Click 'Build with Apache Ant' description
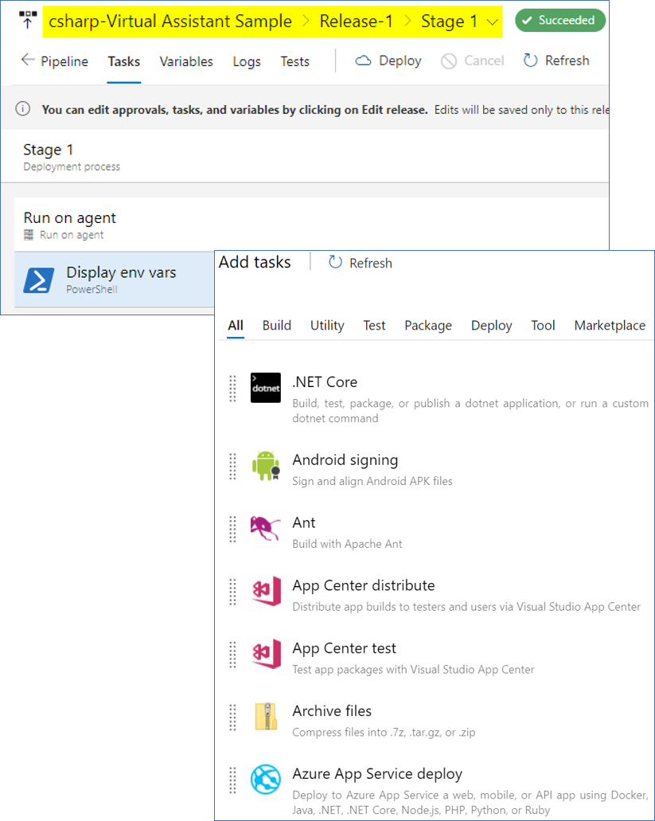The width and height of the screenshot is (655, 821). pyautogui.click(x=347, y=544)
